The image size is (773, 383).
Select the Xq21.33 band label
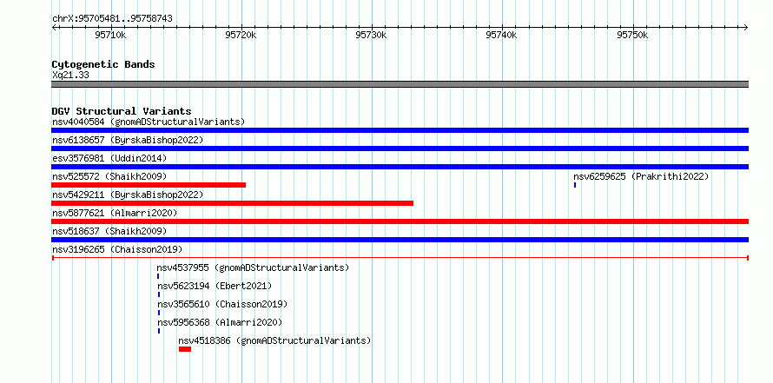pos(70,76)
